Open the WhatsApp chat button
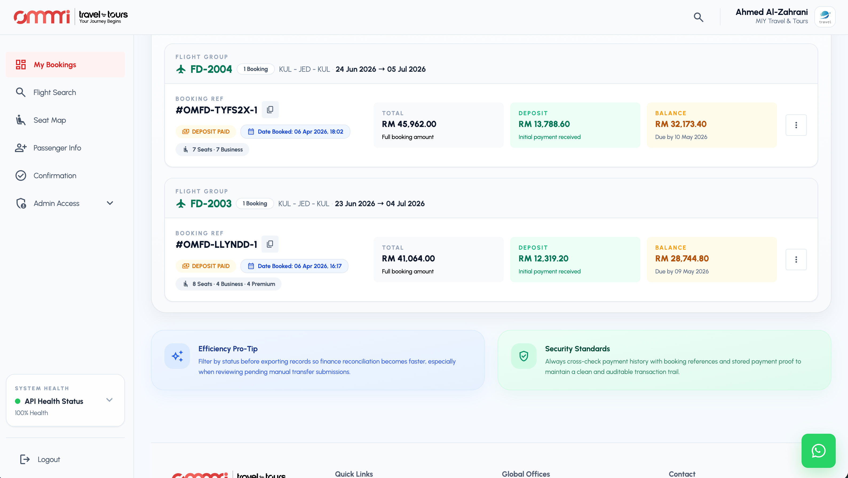Viewport: 848px width, 478px height. point(818,450)
